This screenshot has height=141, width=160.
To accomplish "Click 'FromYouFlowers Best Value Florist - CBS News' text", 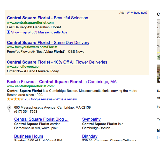I will coord(45,52).
